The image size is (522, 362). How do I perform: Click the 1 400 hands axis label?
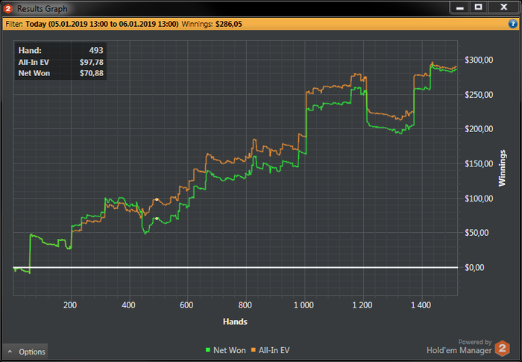[421, 305]
